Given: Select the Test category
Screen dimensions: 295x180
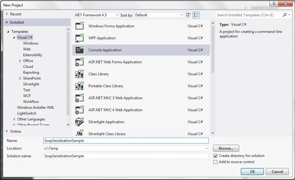Looking at the screenshot, I should [27, 90].
